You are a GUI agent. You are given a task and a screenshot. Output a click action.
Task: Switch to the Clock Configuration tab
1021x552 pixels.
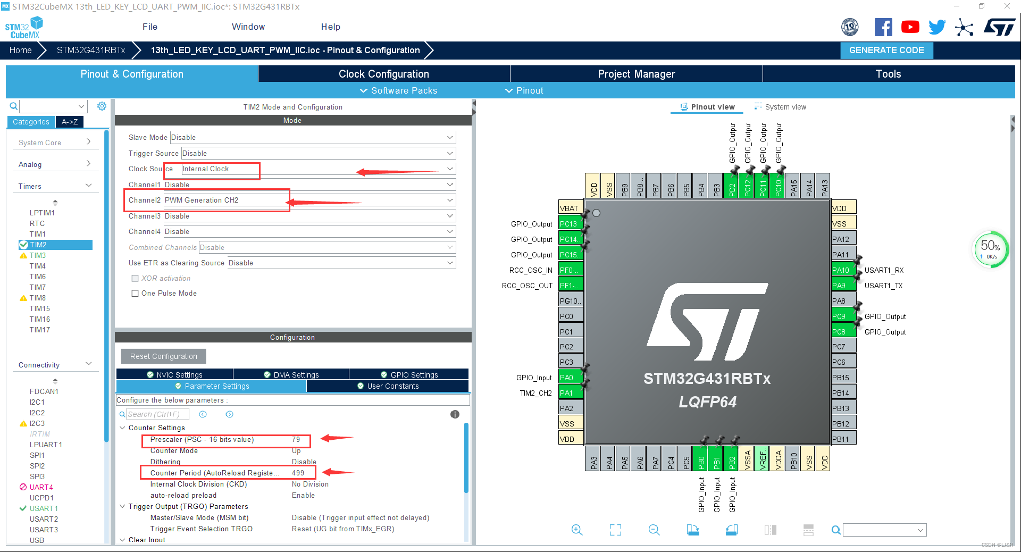point(383,73)
